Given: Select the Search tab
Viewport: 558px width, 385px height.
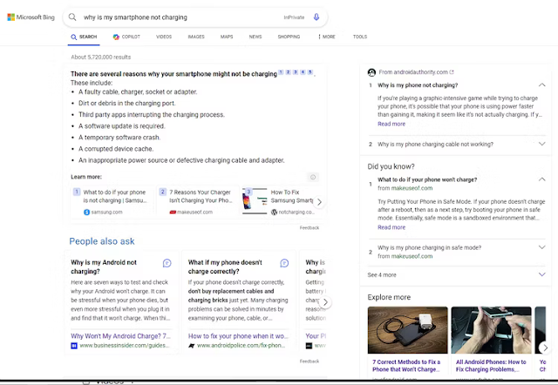Looking at the screenshot, I should [x=84, y=37].
